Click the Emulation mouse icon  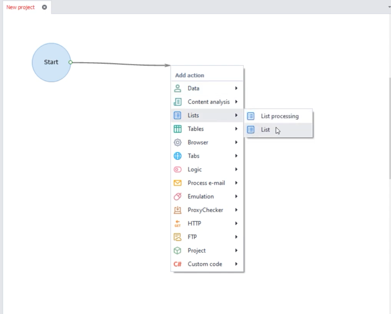177,197
